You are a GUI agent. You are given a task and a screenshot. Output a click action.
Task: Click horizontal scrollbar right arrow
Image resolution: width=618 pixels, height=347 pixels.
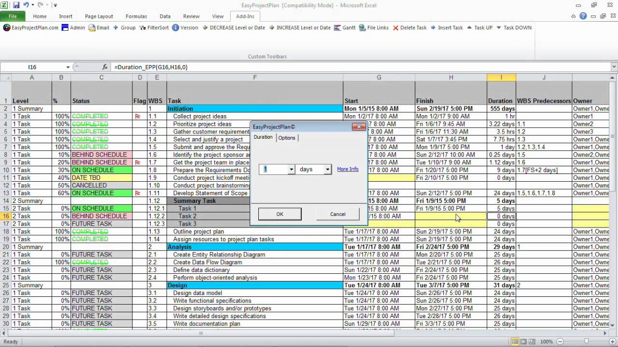coord(605,333)
